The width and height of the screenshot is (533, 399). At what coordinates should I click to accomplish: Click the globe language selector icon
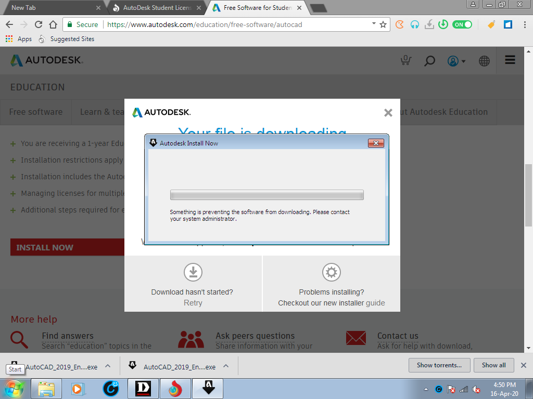[x=484, y=61]
